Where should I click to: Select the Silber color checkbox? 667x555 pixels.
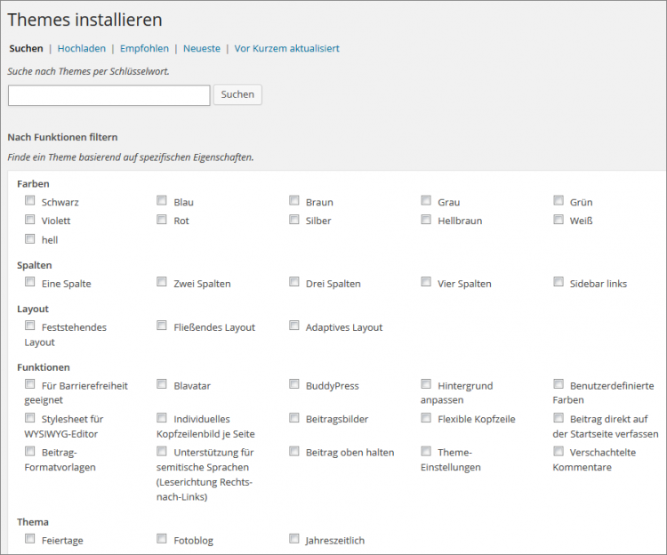(294, 220)
